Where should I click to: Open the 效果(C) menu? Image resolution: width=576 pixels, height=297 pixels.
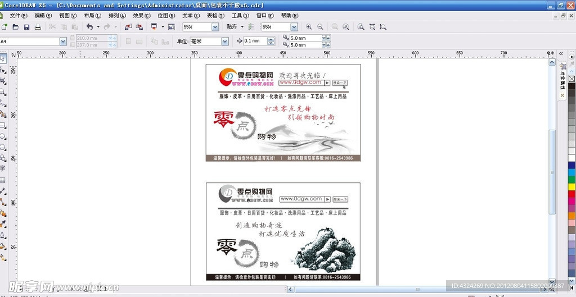pyautogui.click(x=142, y=16)
